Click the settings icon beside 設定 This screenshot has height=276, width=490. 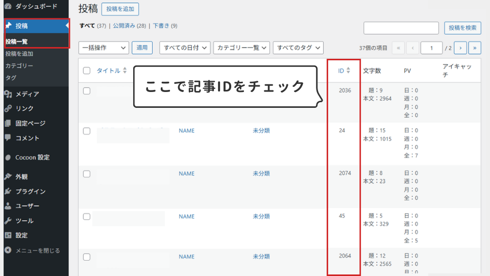tap(8, 235)
